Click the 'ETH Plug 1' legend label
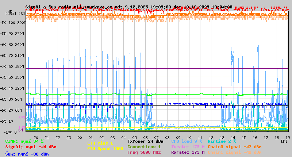The height and width of the screenshot is (157, 292). 100,143
